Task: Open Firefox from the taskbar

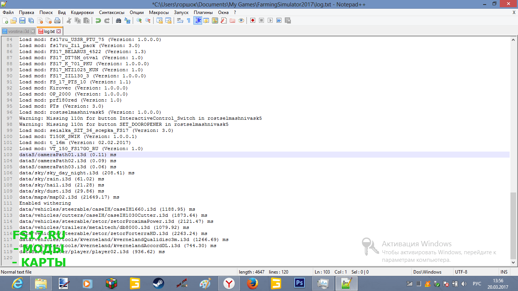Action: pyautogui.click(x=252, y=283)
